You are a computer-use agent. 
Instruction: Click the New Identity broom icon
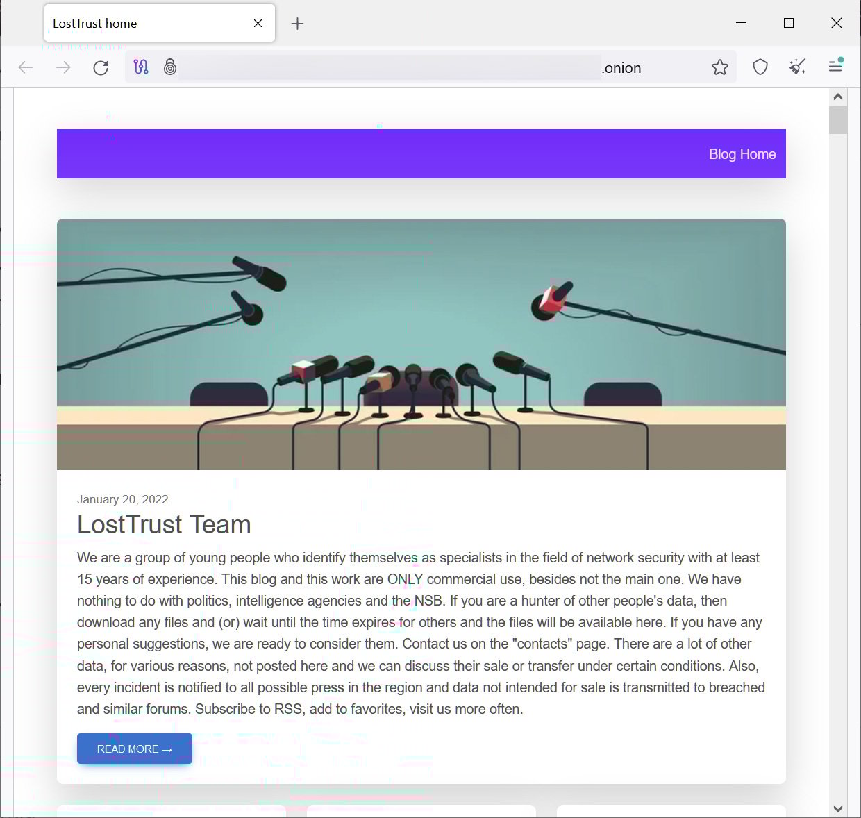(798, 67)
